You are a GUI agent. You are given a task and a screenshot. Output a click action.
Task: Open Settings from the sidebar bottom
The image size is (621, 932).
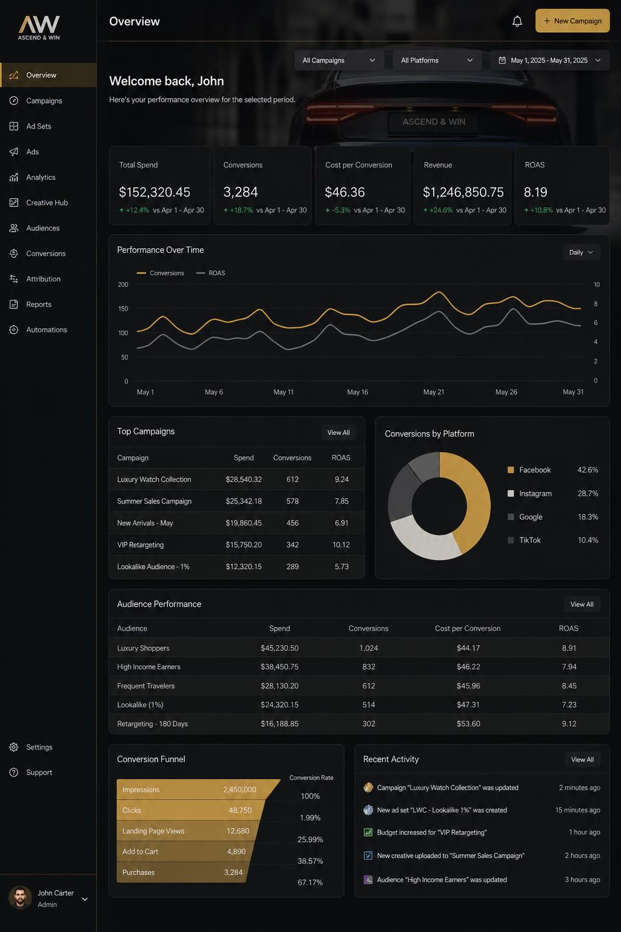(48, 748)
